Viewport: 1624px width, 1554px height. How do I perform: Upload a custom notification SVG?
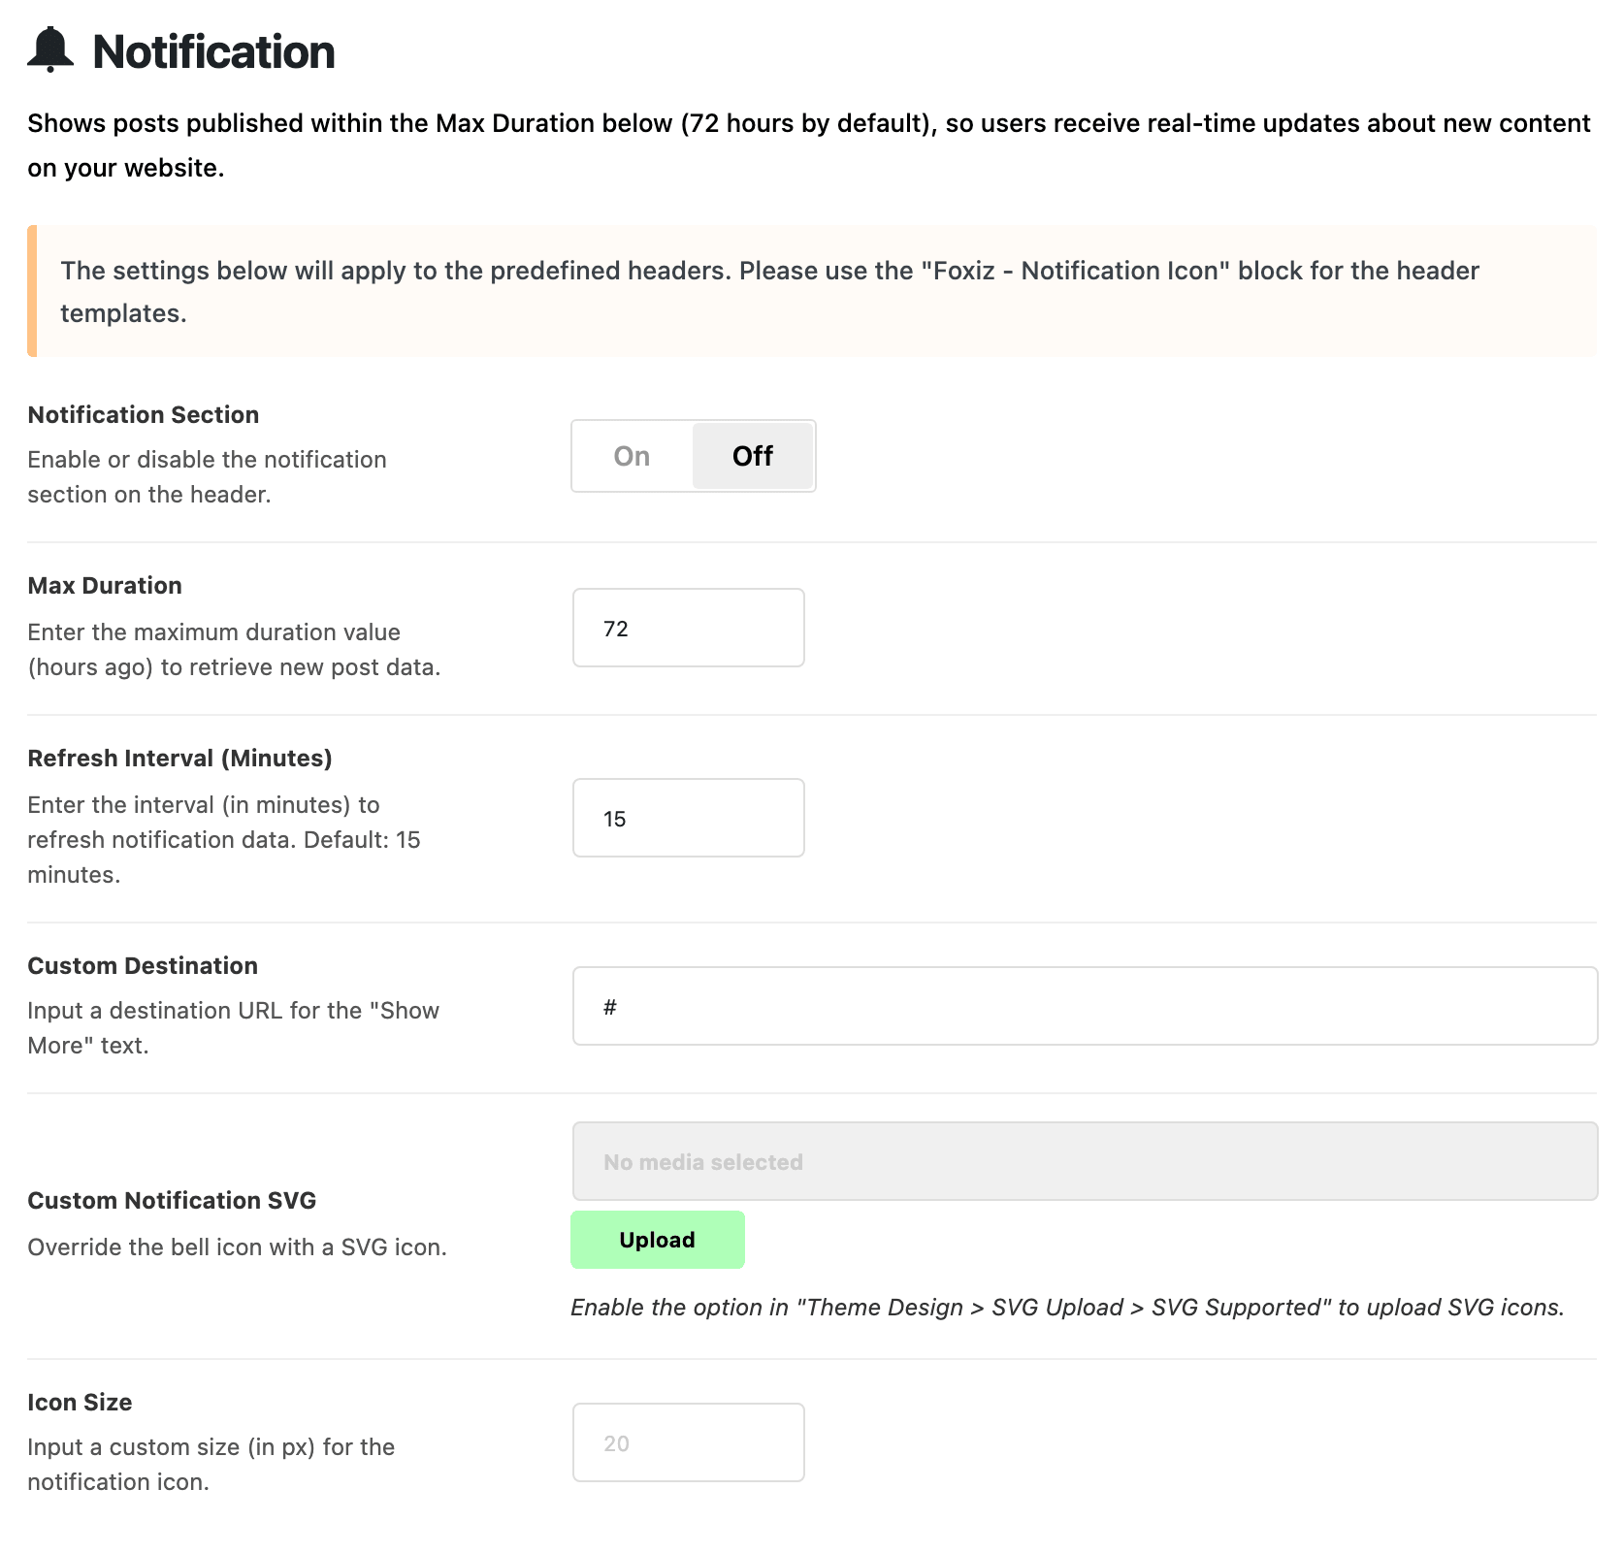(x=658, y=1240)
